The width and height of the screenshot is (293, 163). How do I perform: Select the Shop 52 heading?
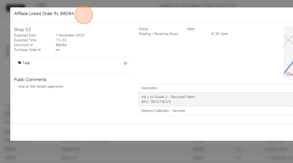click(x=22, y=29)
